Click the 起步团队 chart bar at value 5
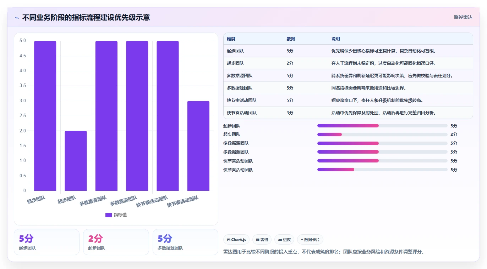 45,116
